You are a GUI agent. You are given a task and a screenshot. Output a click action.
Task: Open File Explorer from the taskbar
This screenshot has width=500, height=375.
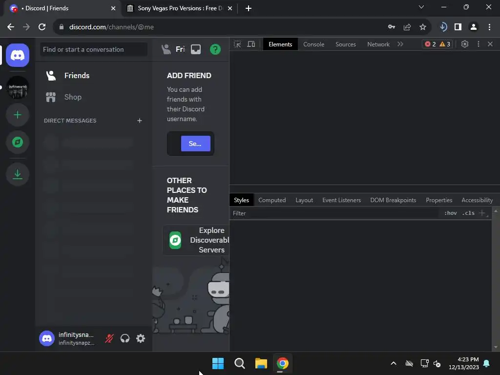[x=261, y=363]
